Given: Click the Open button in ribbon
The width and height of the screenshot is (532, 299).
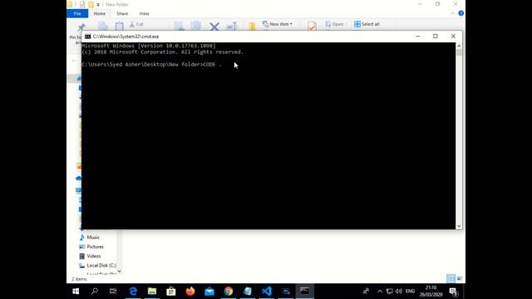Looking at the screenshot, I should pyautogui.click(x=336, y=24).
